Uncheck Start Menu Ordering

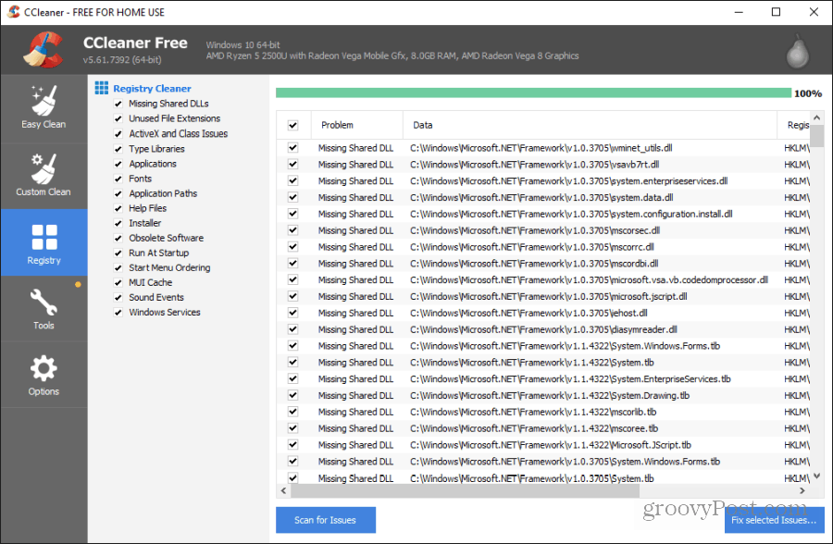pos(118,267)
